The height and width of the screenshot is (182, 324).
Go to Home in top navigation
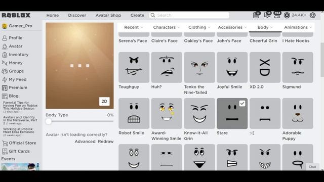click(x=53, y=15)
